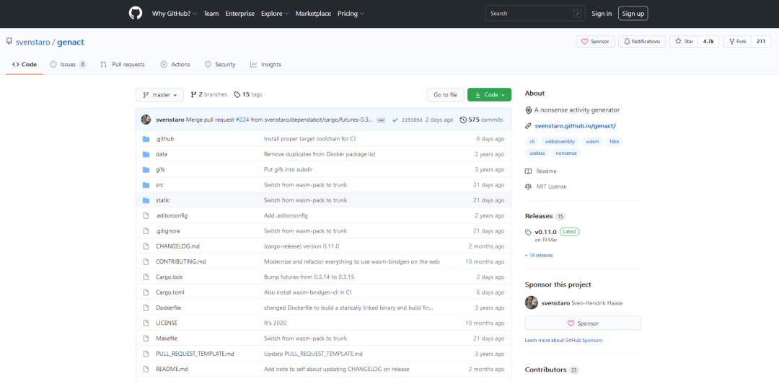Open the README.md file

coord(172,369)
